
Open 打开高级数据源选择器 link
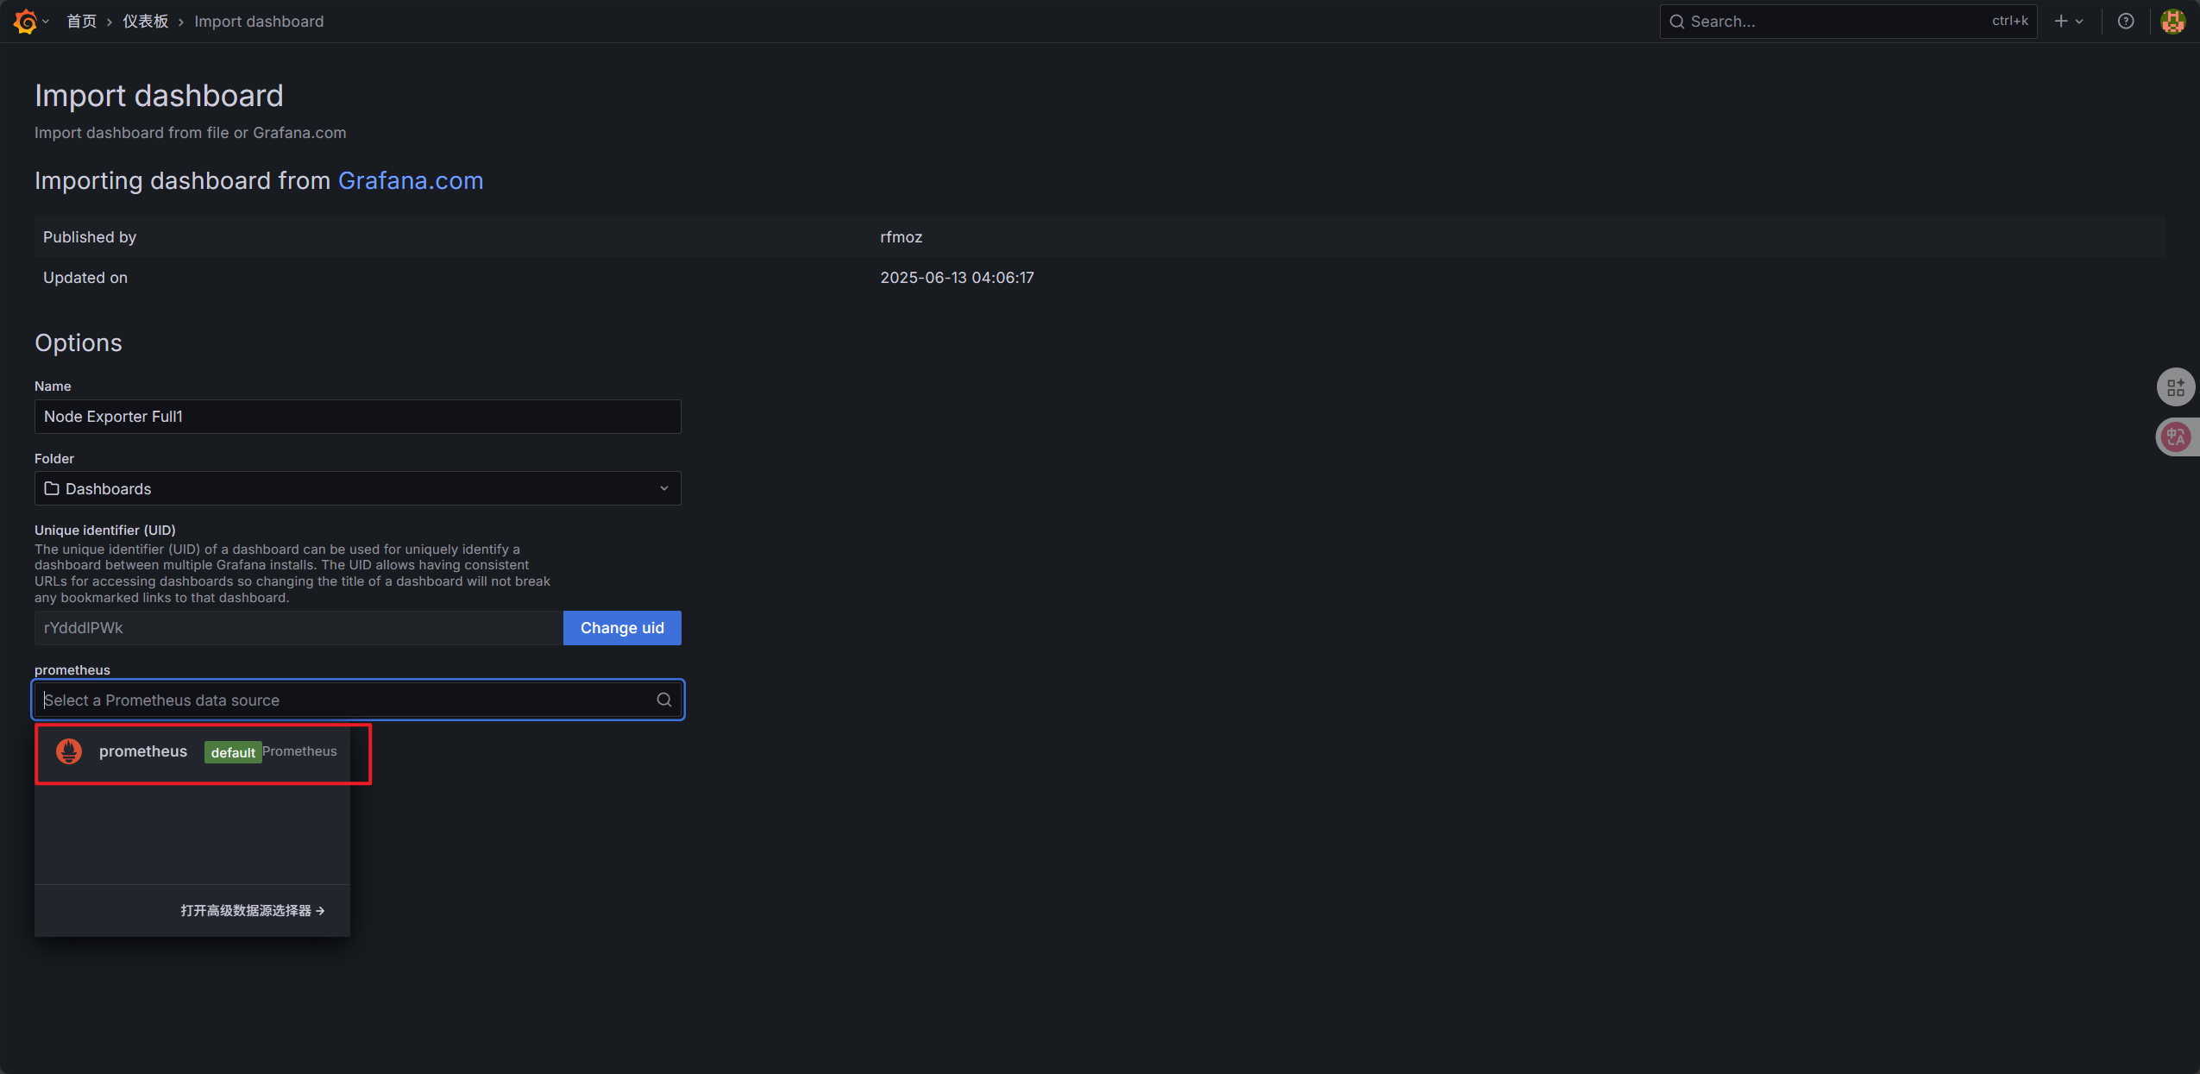[x=253, y=910]
